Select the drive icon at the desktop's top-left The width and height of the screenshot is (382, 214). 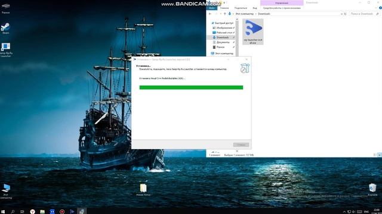[5, 8]
